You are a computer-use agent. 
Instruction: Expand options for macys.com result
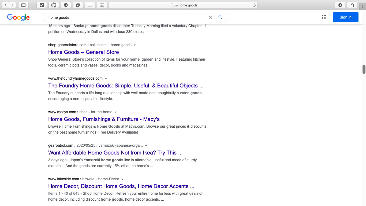(115, 112)
